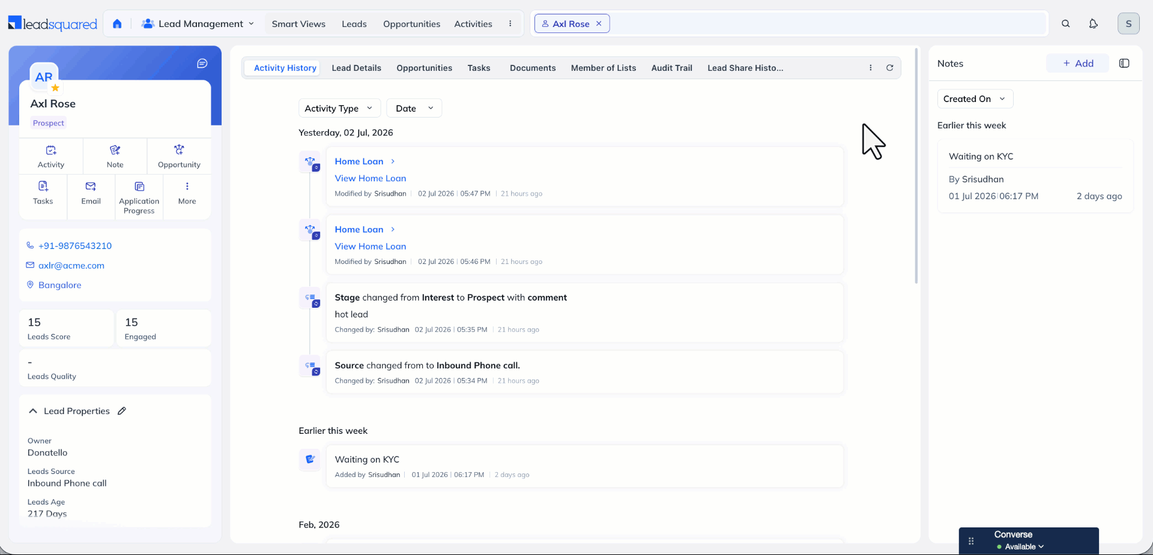Click the Source changed to Inbound Phone call entry

point(585,373)
